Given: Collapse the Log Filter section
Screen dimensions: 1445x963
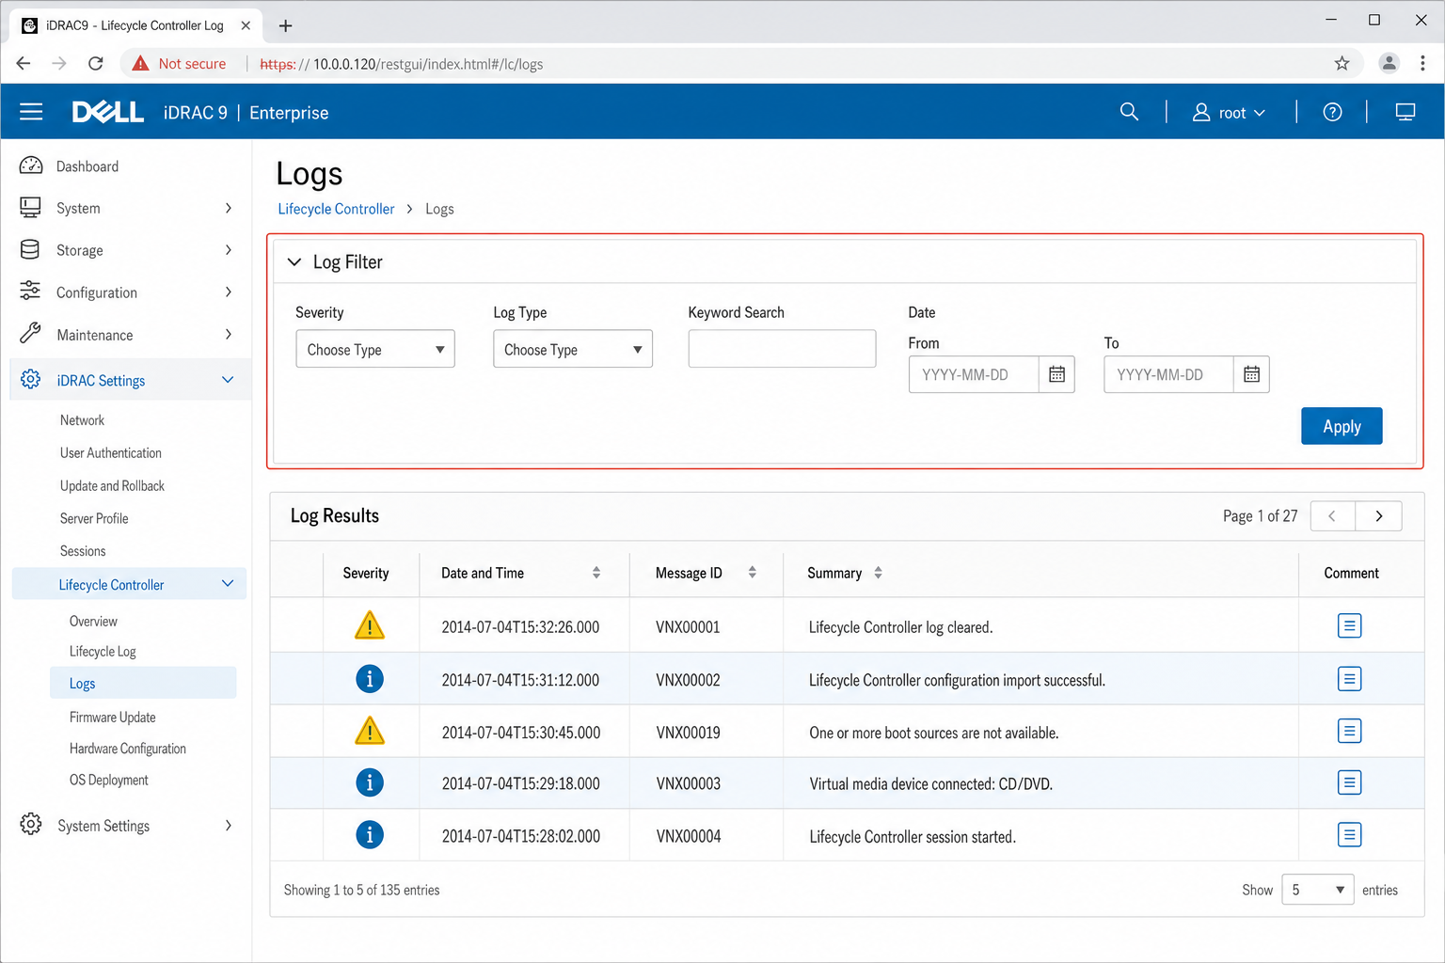Looking at the screenshot, I should tap(294, 262).
